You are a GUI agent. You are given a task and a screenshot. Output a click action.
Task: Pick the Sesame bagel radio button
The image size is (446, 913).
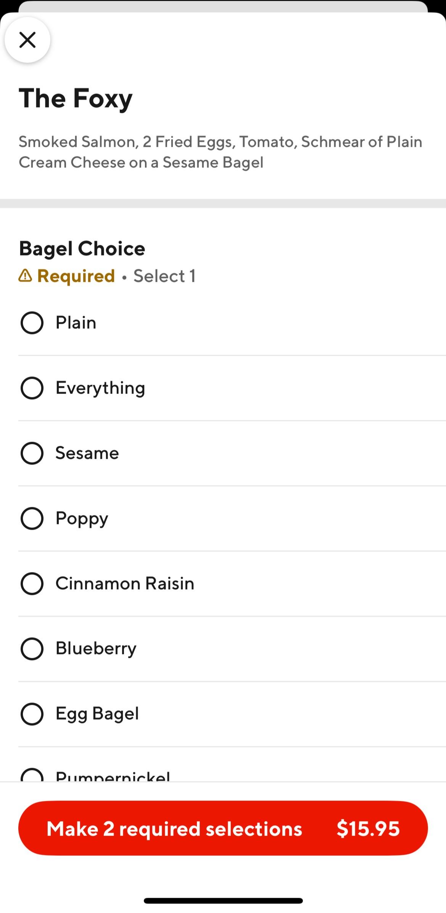click(32, 453)
